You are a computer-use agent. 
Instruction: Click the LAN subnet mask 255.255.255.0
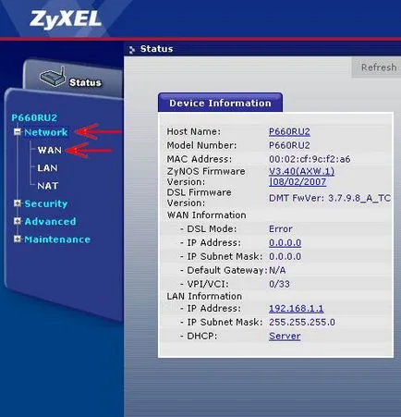click(302, 323)
